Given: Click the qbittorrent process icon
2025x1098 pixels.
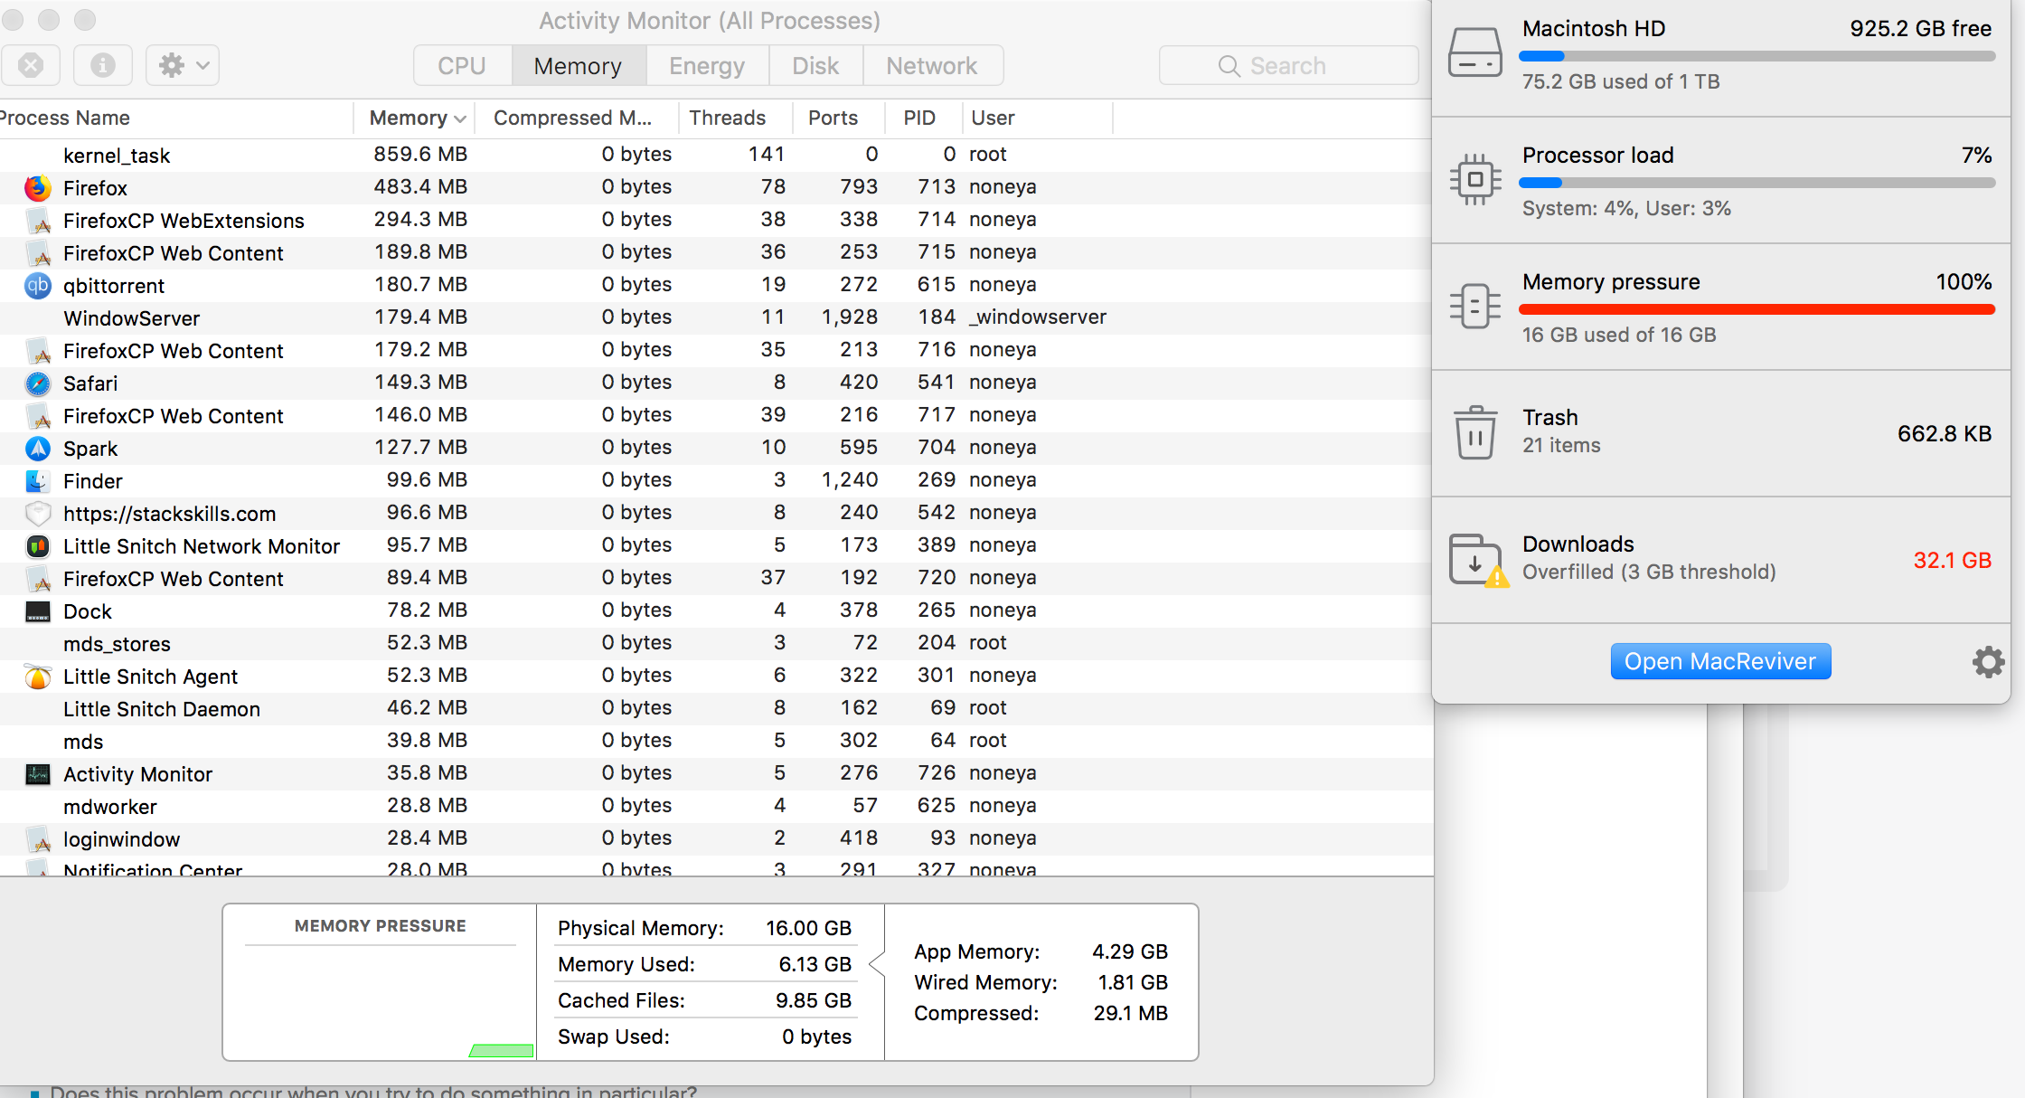Looking at the screenshot, I should point(38,286).
